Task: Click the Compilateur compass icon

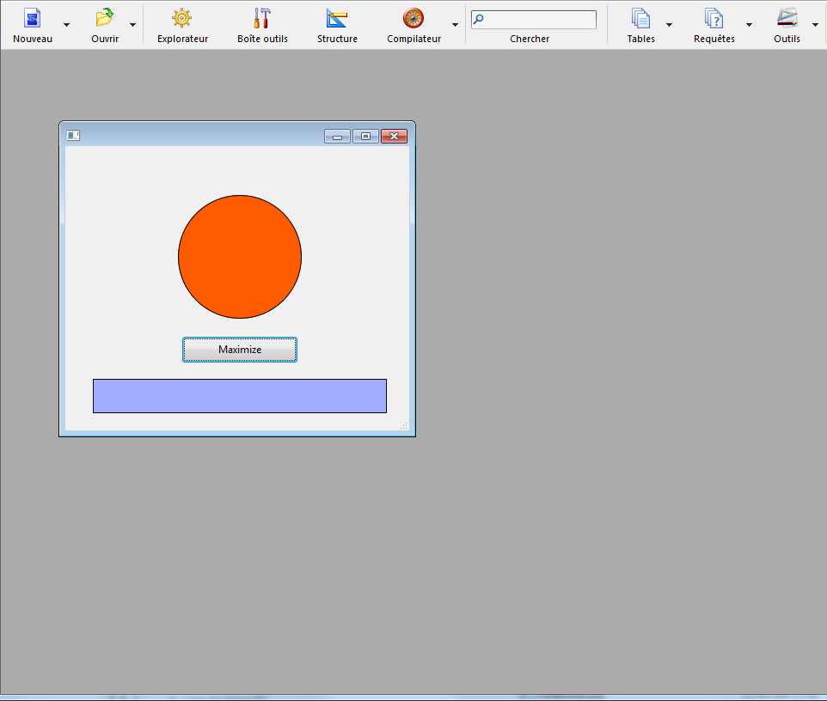Action: tap(413, 19)
